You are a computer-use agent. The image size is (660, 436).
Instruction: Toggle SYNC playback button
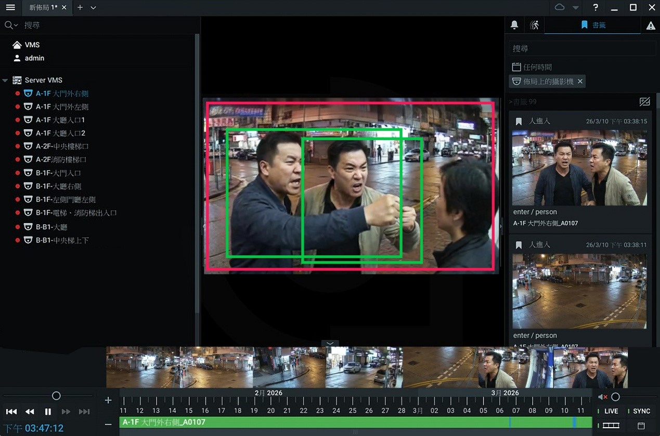coord(641,411)
